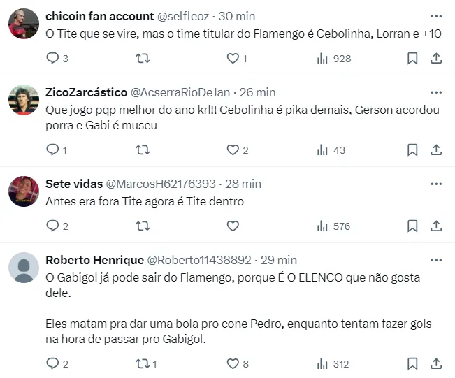The image size is (455, 378).
Task: Share ZicoZarcástico's tweet
Action: (435, 150)
